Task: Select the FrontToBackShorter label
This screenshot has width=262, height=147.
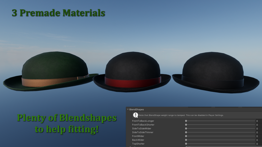Action: [x=143, y=125]
